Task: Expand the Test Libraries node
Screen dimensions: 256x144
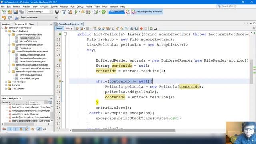Action: point(6,89)
